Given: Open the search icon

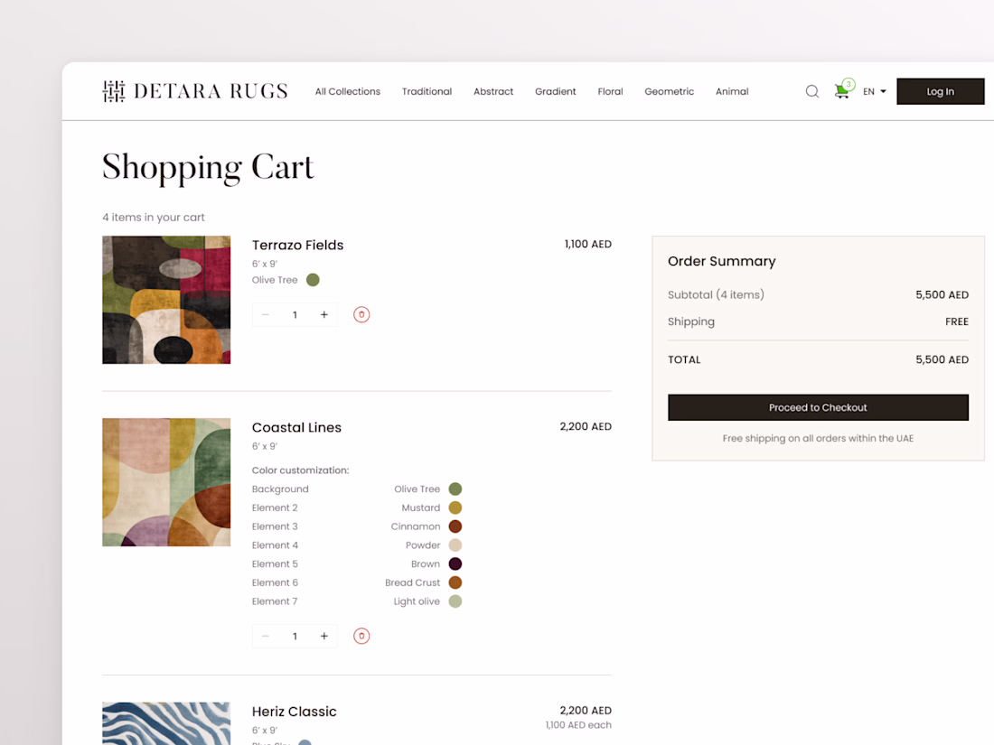Looking at the screenshot, I should coord(812,91).
